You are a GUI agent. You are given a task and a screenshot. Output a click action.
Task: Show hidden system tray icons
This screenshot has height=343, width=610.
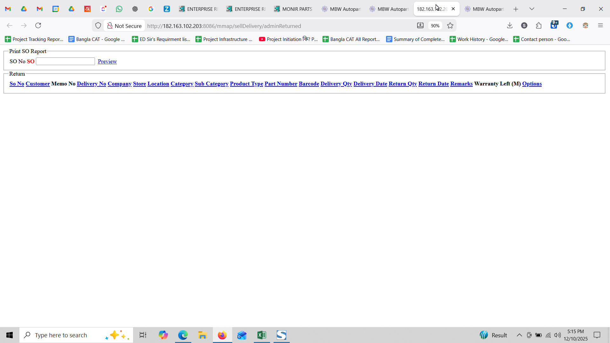[519, 335]
